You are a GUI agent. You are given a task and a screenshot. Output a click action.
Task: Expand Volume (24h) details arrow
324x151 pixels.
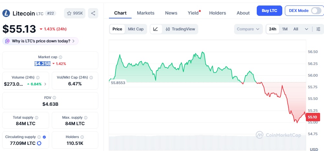(45, 84)
